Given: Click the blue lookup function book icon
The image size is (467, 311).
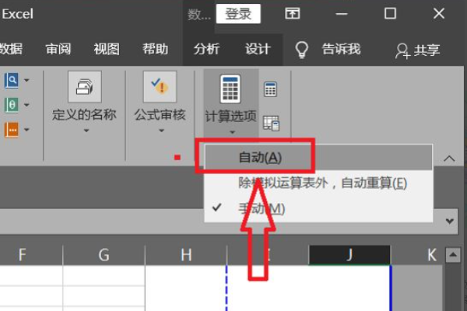Looking at the screenshot, I should 12,80.
